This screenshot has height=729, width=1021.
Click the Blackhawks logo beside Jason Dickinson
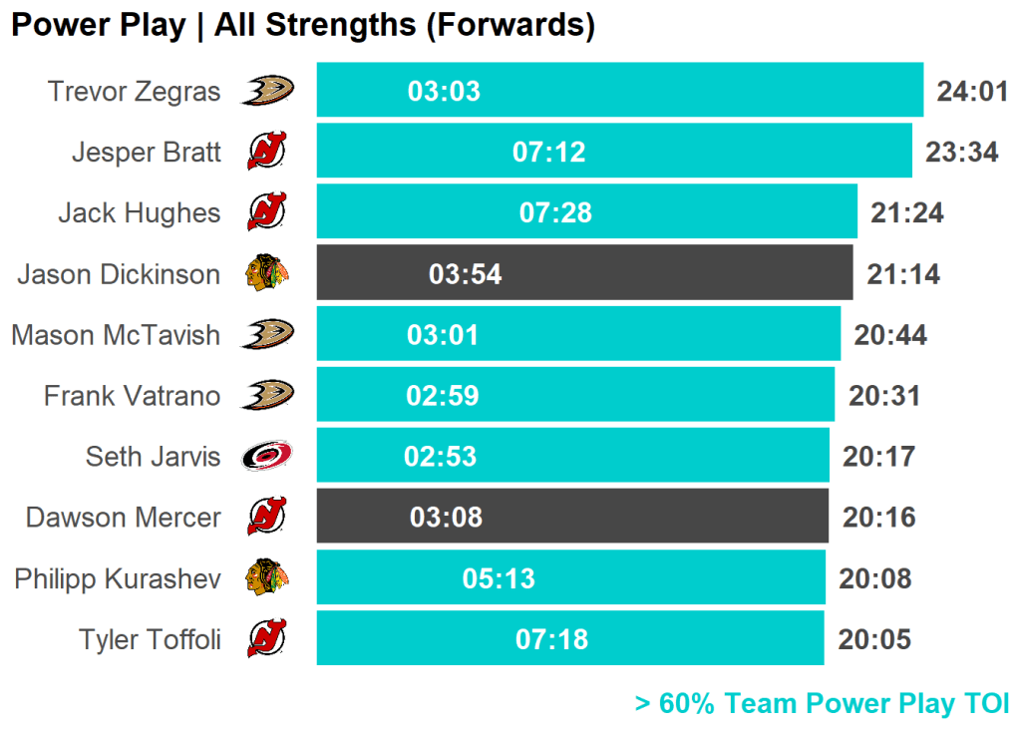(267, 273)
